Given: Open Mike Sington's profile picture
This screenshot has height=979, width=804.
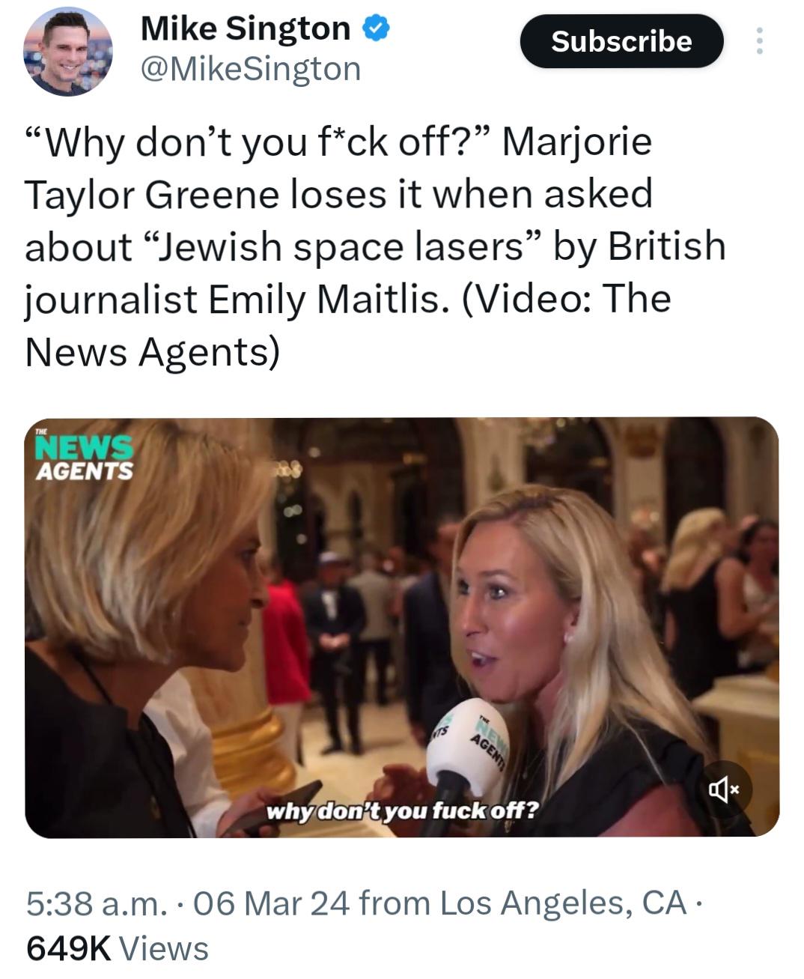Looking at the screenshot, I should click(68, 52).
